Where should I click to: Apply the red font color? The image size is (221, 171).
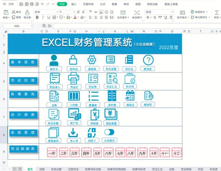point(75,17)
